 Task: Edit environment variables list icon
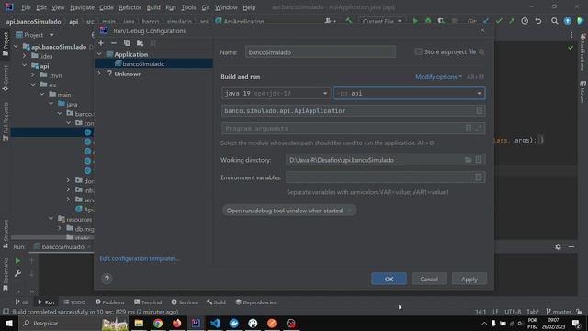pos(479,177)
